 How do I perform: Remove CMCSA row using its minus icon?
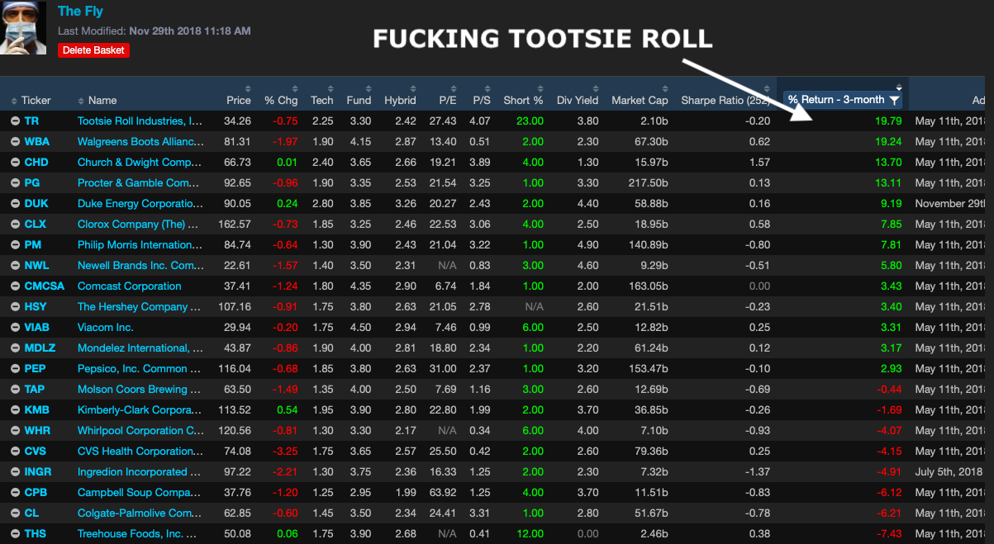click(15, 286)
